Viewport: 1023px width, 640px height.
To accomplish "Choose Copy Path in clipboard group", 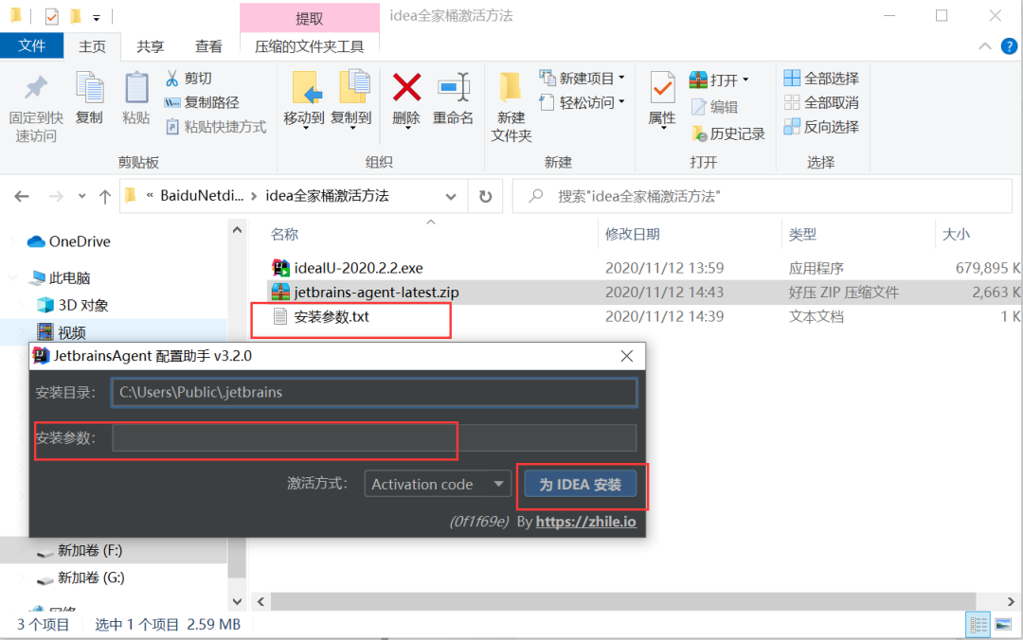I will click(202, 102).
